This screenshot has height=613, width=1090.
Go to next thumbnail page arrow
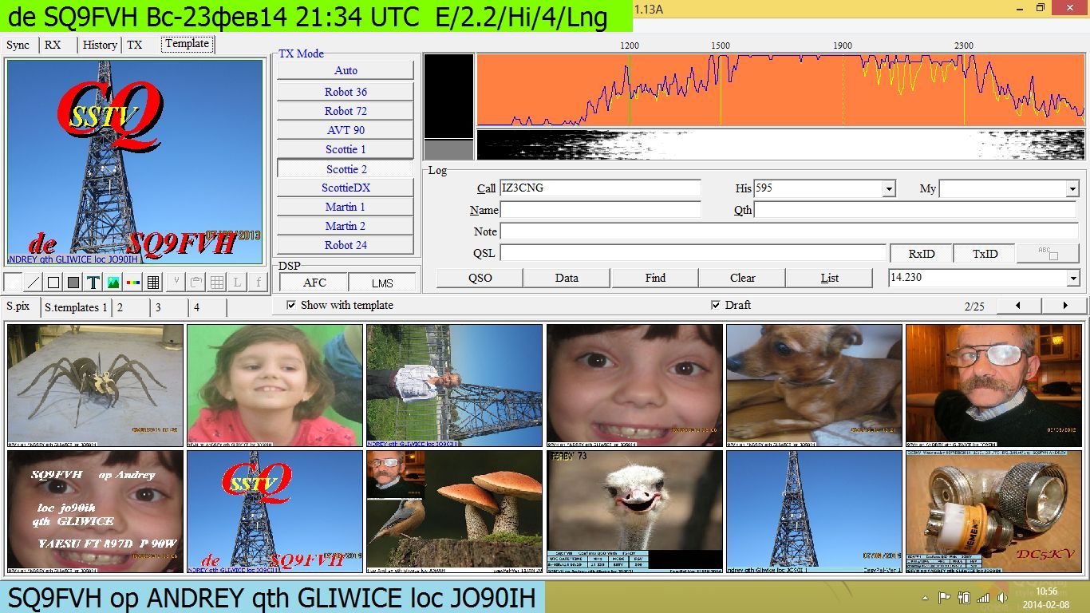1065,306
